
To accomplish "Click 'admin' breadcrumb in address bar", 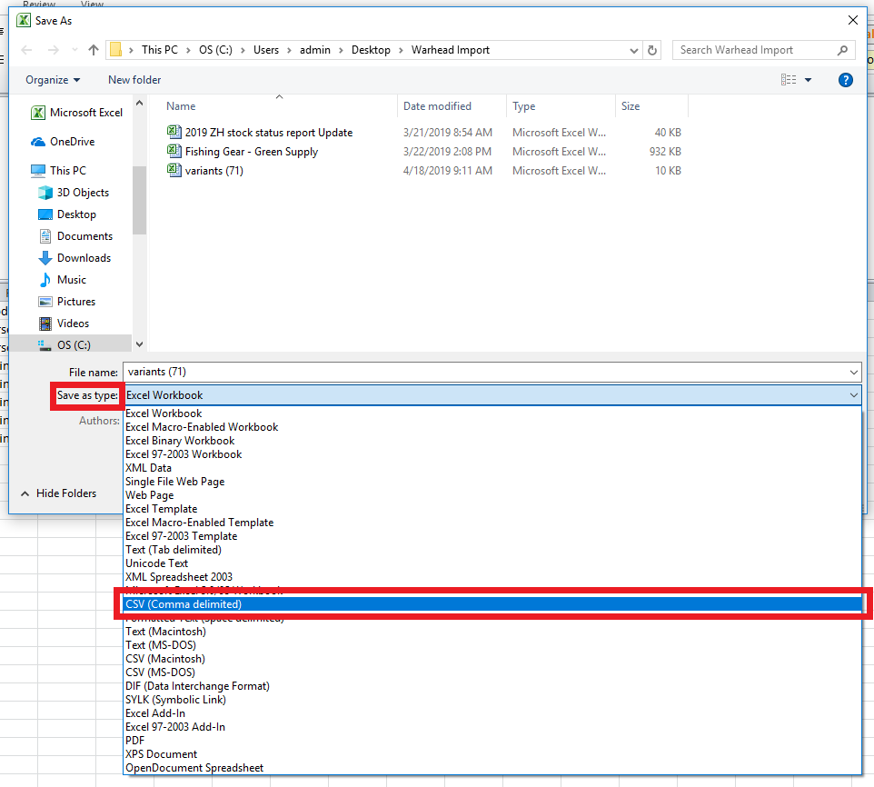I will (x=315, y=50).
